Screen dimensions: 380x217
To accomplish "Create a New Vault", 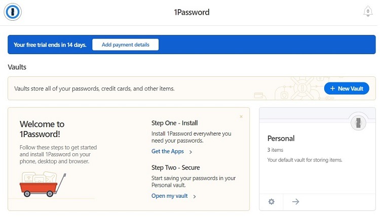I will click(347, 89).
